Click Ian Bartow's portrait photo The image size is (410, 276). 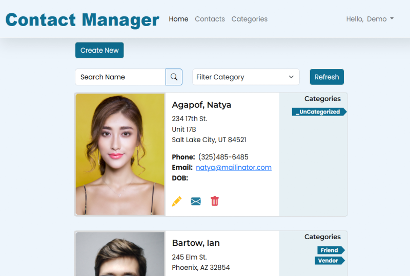[120, 254]
